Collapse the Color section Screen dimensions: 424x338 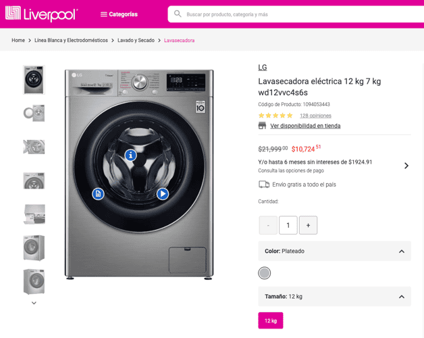(x=401, y=251)
